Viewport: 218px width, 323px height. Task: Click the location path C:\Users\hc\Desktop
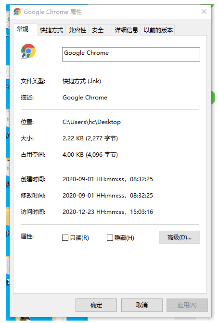pyautogui.click(x=91, y=122)
